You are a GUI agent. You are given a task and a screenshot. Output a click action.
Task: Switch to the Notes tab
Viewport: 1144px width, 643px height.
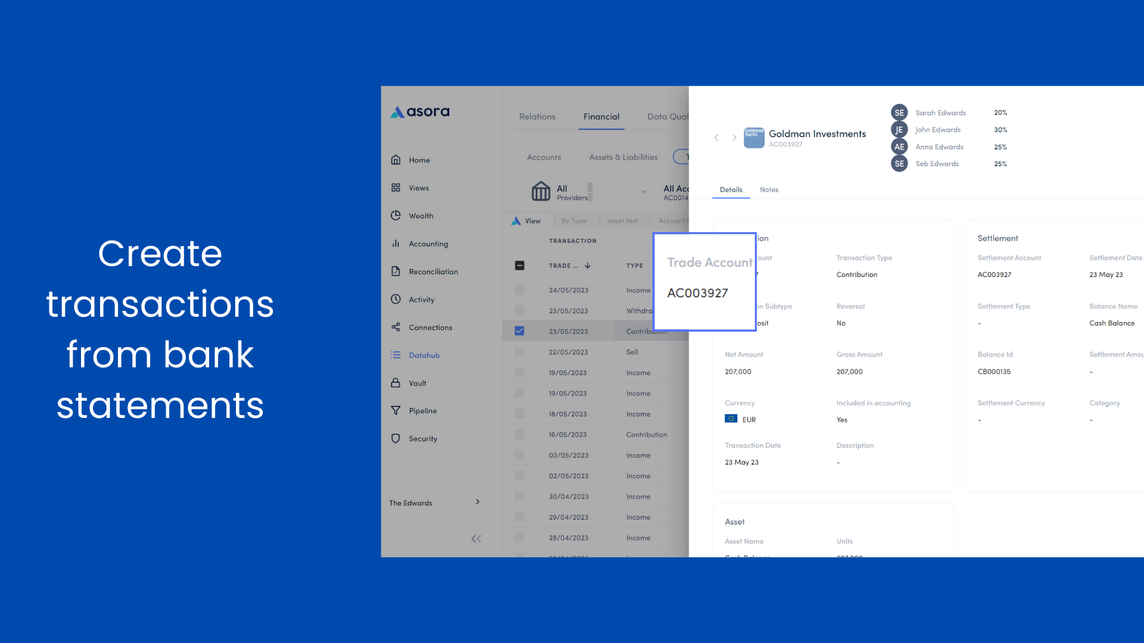[x=769, y=190]
